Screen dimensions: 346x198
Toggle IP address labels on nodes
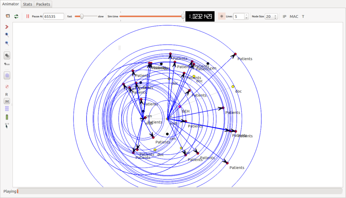tap(284, 16)
